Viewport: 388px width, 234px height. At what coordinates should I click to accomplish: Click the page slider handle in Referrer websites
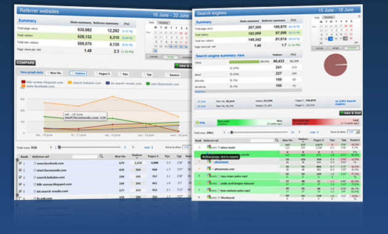(x=59, y=147)
